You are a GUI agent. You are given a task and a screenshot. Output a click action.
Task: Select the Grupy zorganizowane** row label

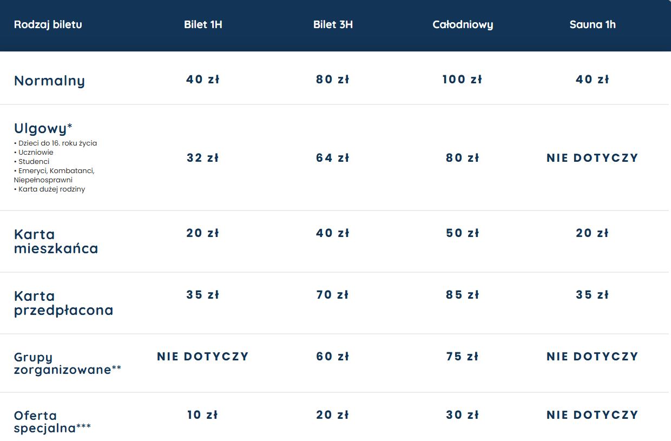coord(67,363)
